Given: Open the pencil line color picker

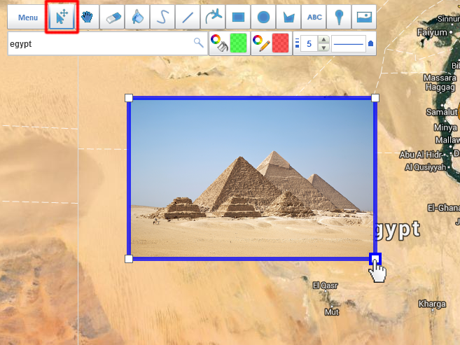Looking at the screenshot, I should coord(261,43).
